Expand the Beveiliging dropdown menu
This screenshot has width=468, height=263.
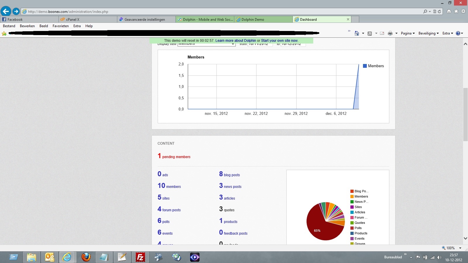429,33
